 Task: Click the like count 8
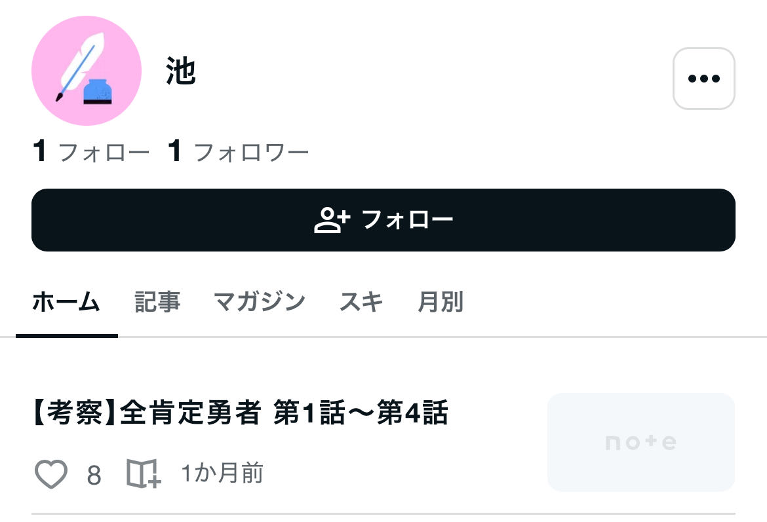(94, 475)
